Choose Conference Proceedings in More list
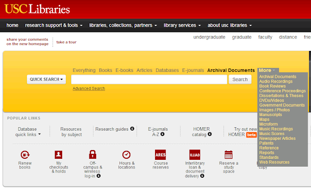Image resolution: width=311 pixels, height=188 pixels. tap(282, 91)
